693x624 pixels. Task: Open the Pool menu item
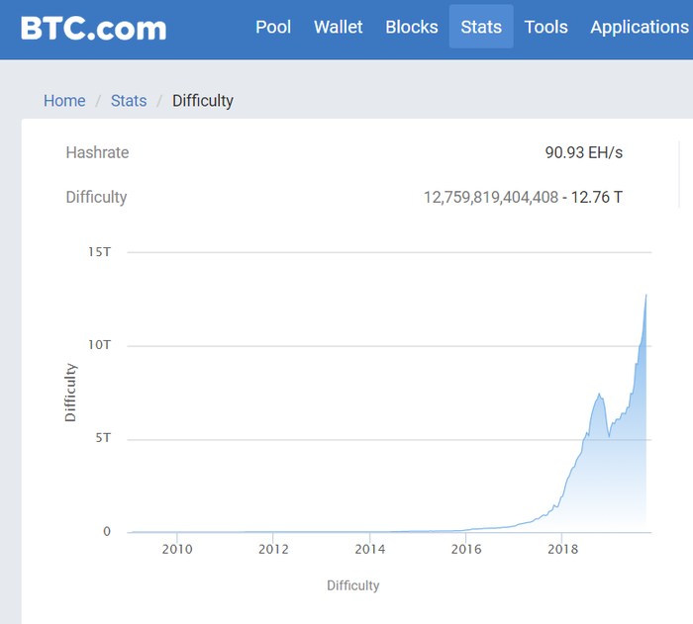point(273,27)
